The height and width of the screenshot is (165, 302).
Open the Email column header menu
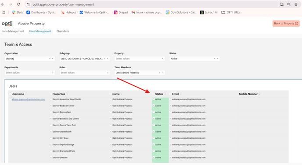pos(181,94)
